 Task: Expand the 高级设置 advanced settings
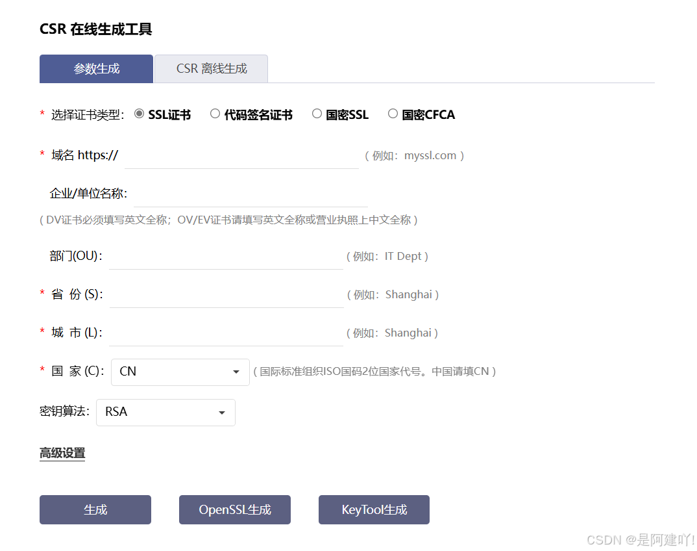(62, 453)
